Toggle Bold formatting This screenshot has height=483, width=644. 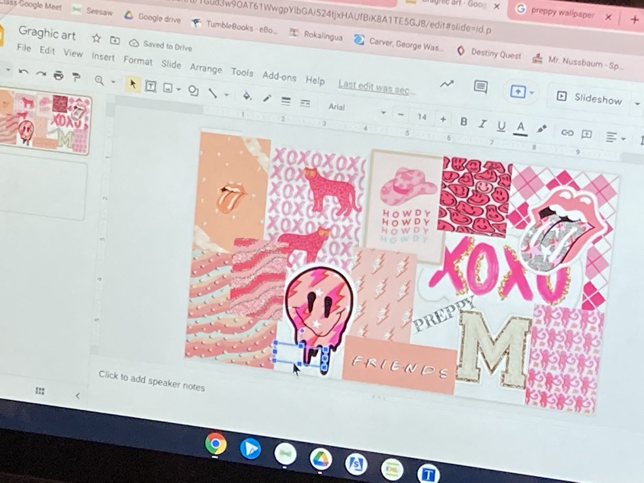click(x=464, y=122)
